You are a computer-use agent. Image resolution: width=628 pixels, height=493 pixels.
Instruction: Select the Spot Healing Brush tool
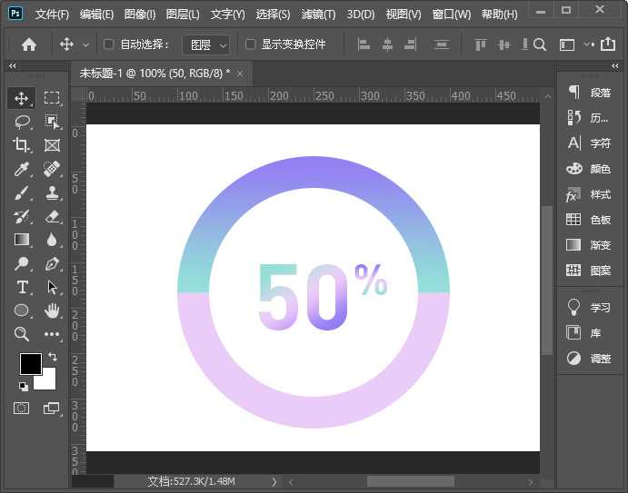click(x=52, y=169)
